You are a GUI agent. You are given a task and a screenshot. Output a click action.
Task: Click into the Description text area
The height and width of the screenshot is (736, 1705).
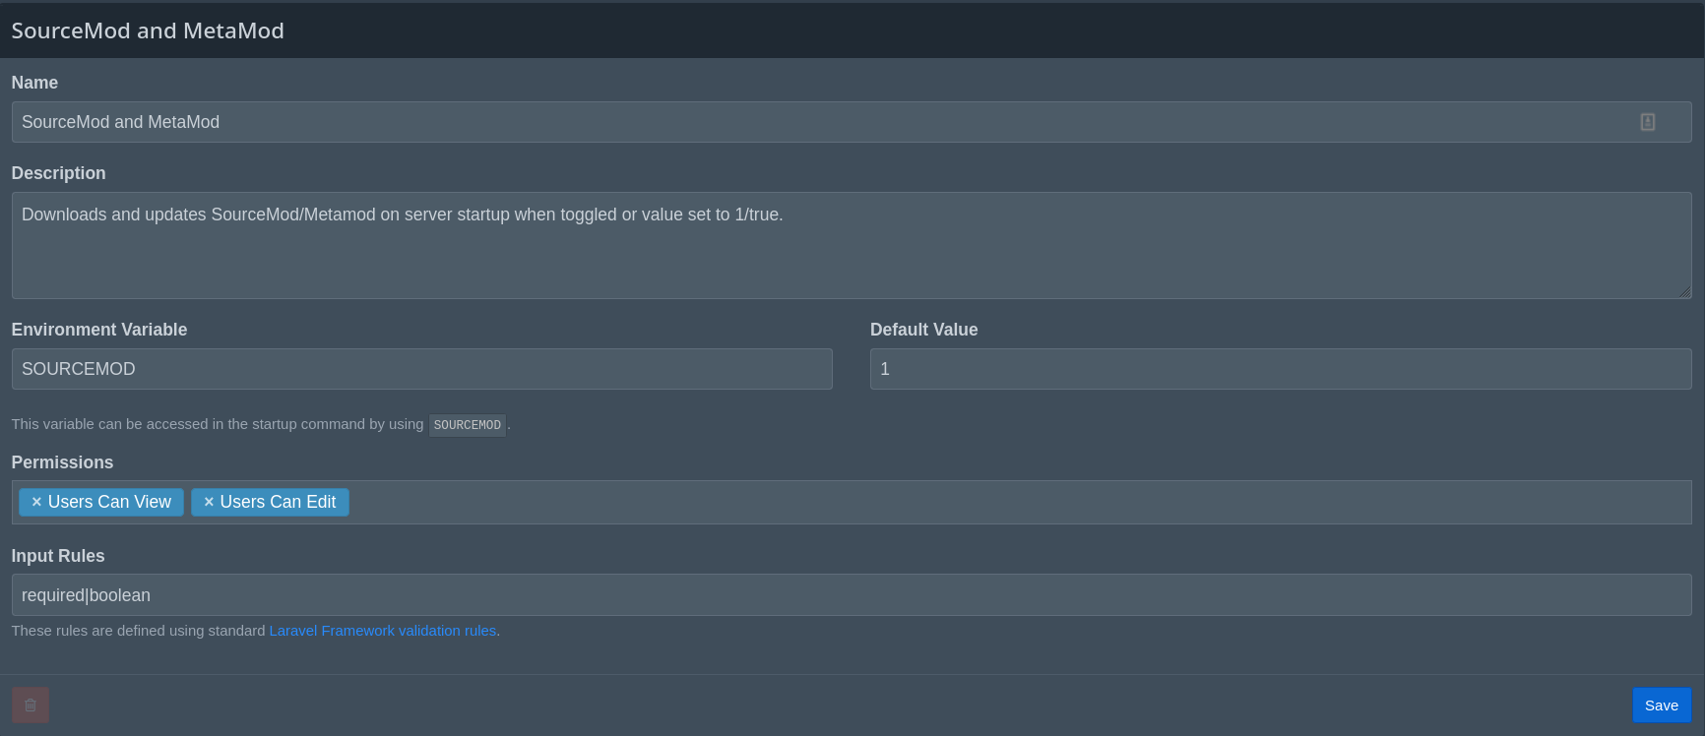click(x=852, y=245)
